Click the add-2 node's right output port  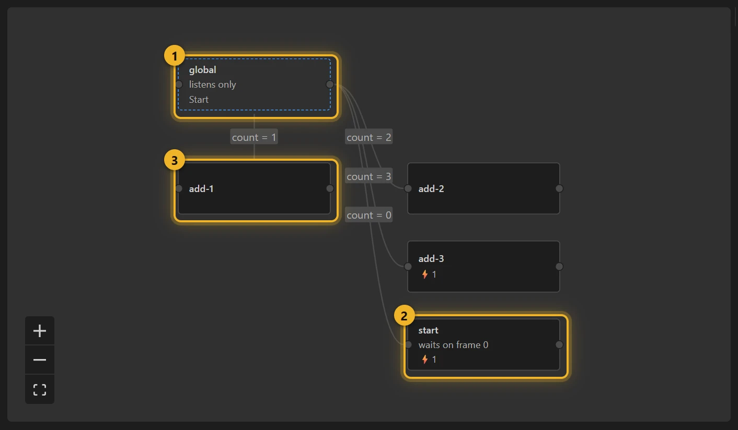click(559, 188)
